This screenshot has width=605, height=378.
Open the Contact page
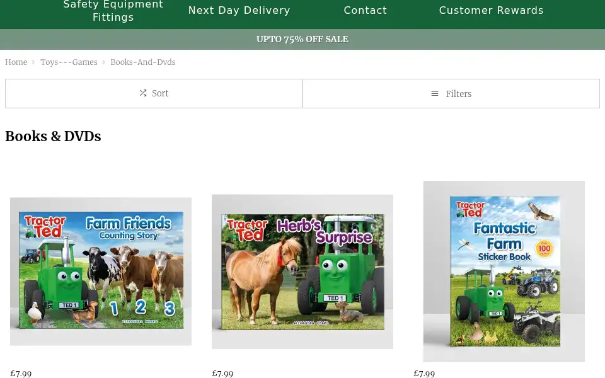tap(365, 11)
